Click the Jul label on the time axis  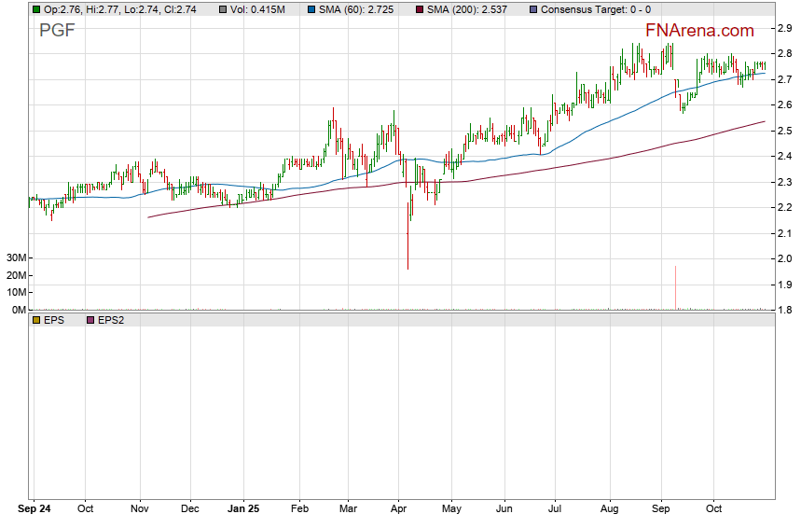pyautogui.click(x=555, y=510)
